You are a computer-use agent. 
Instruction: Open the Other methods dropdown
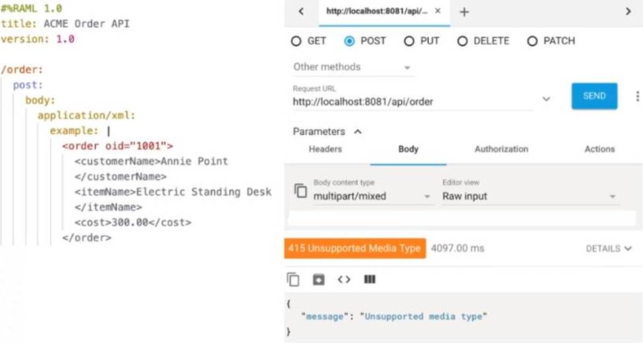pos(352,67)
